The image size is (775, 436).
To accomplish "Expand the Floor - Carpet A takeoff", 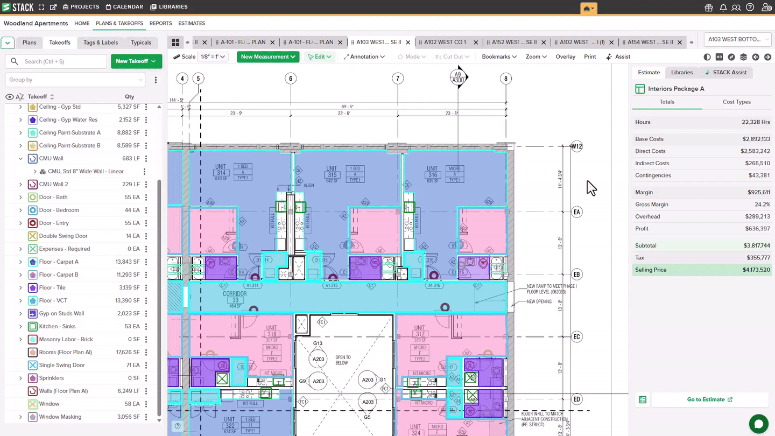I will coord(20,262).
